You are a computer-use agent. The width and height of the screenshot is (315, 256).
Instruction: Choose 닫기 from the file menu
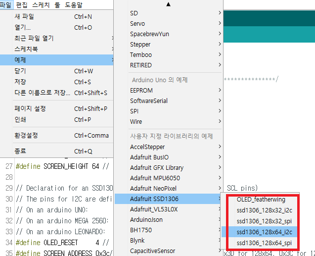57,71
